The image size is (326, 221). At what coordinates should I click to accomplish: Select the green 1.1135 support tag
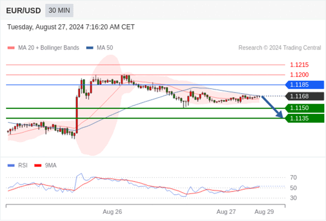tap(305, 118)
